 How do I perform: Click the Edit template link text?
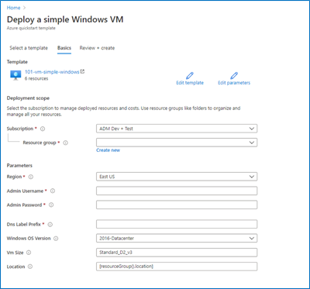[x=190, y=83]
